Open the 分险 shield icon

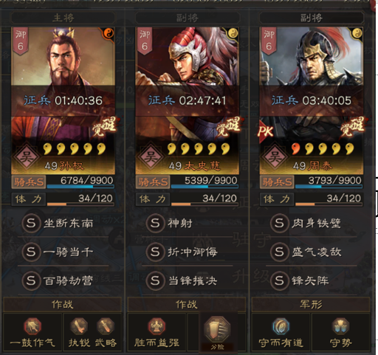[x=217, y=329]
